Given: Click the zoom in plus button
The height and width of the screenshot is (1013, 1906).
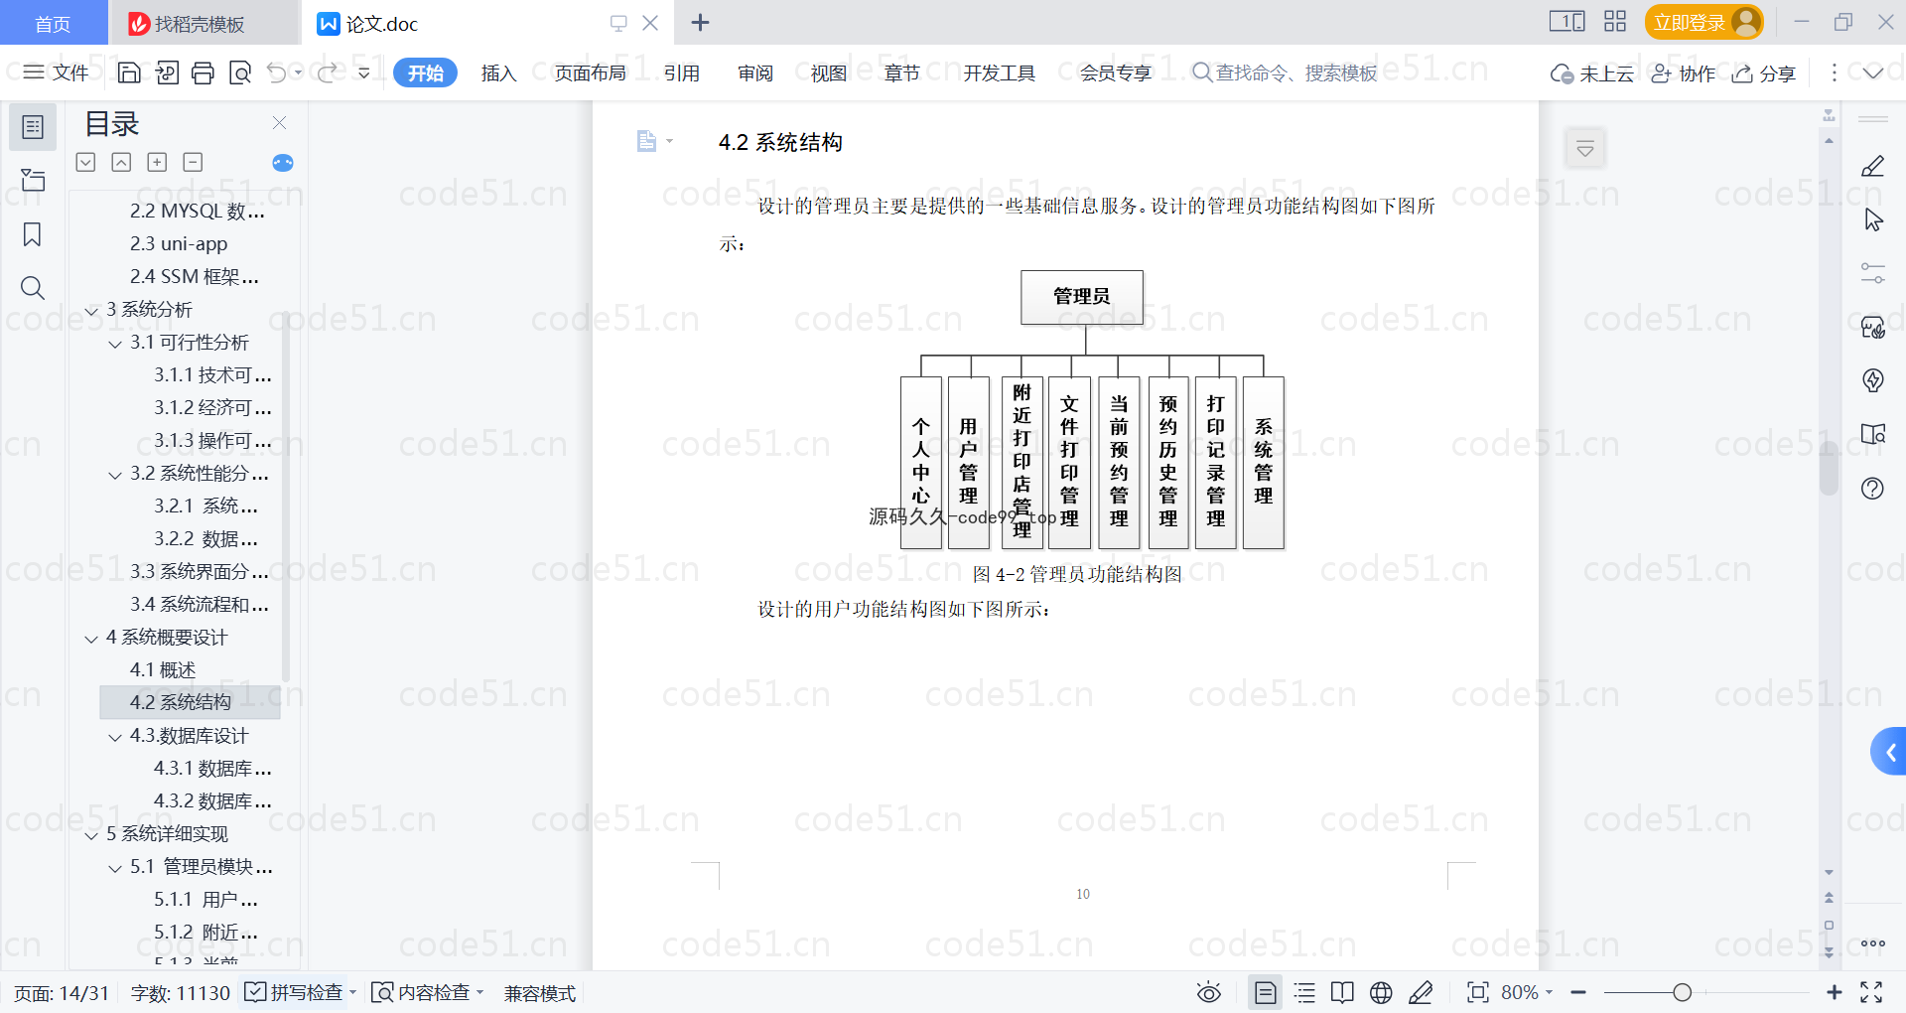Looking at the screenshot, I should [1834, 992].
